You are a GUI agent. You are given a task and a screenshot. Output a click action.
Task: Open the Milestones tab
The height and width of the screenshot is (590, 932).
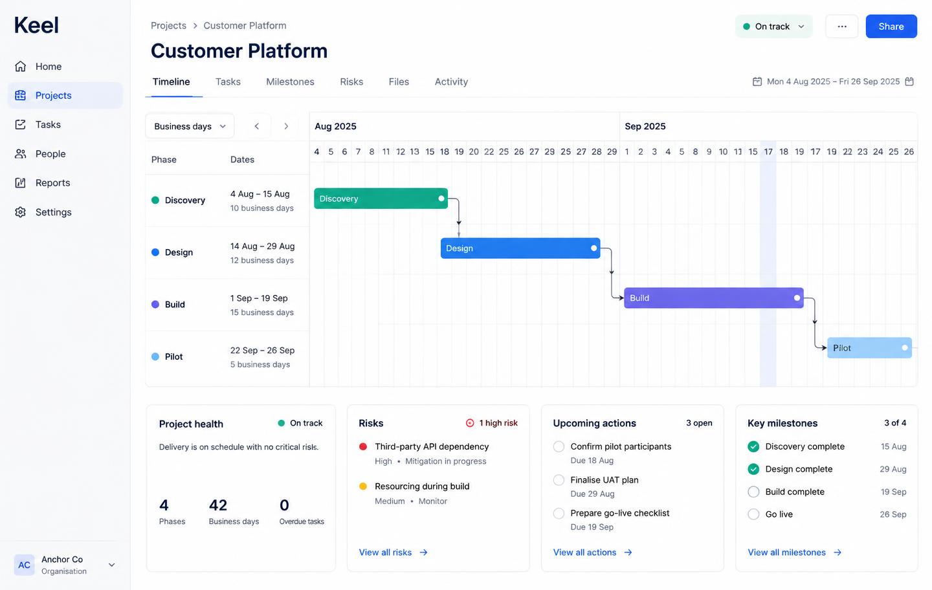click(x=290, y=82)
